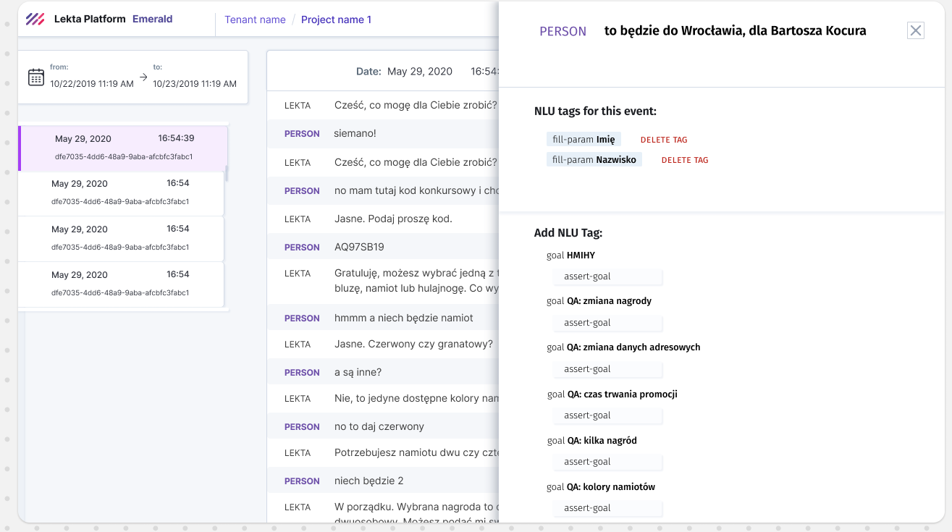952x532 pixels.
Task: Select the fill-param Nazwisko tag chip
Action: coord(594,159)
